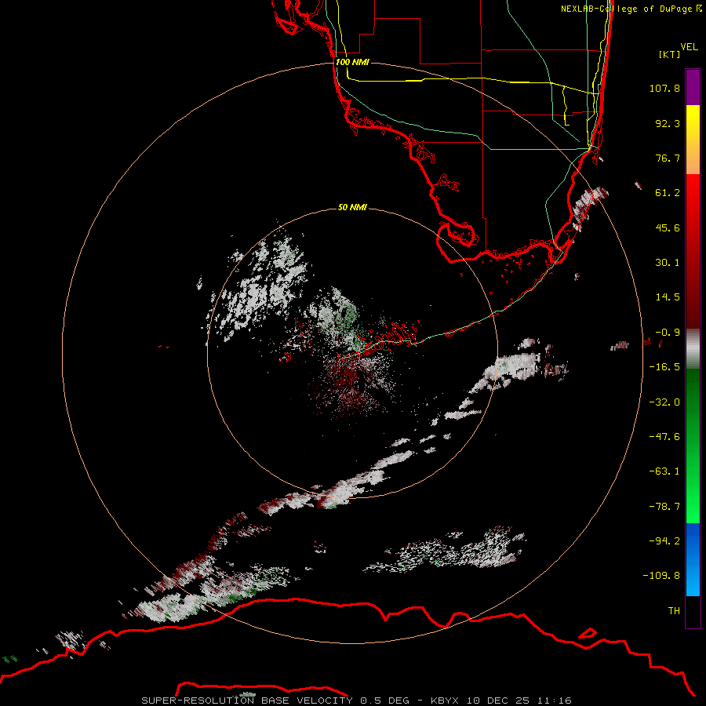The height and width of the screenshot is (706, 706).
Task: Click the yellow segment of the color scale
Action: [693, 140]
